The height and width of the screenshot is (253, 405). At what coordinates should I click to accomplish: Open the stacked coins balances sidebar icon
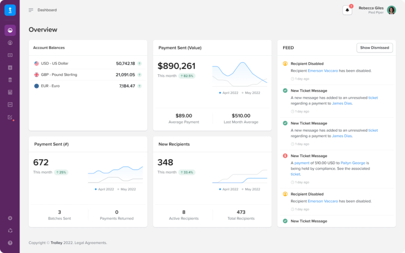pyautogui.click(x=10, y=80)
